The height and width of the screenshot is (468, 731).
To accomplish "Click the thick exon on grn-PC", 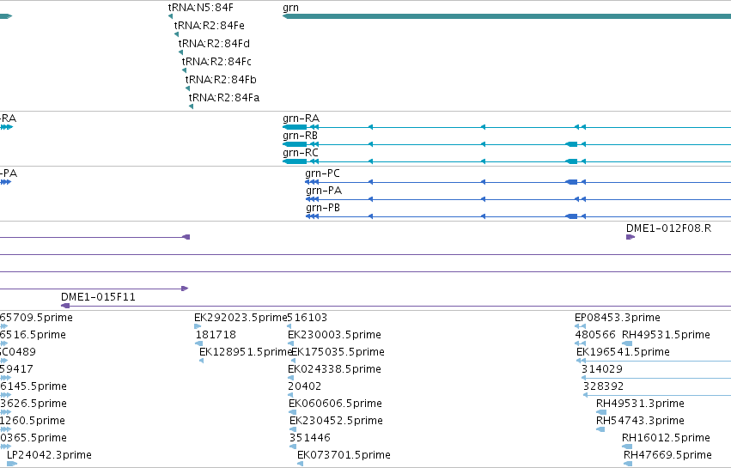I will pyautogui.click(x=571, y=182).
